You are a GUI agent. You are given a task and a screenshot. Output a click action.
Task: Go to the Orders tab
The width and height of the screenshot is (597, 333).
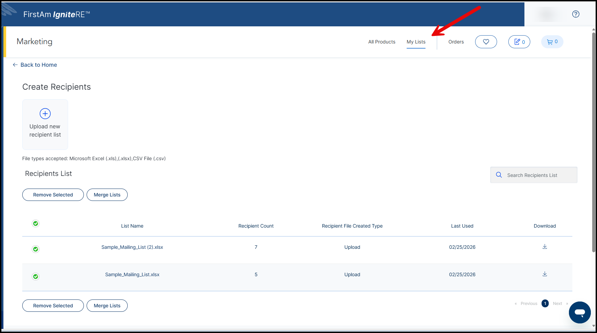(x=456, y=42)
